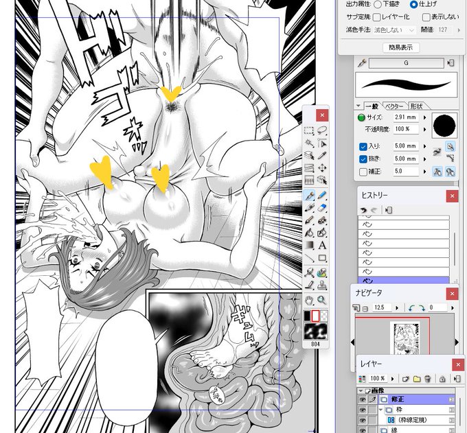Hide the 枠 layer with its eye icon
The image size is (467, 433).
tap(362, 410)
